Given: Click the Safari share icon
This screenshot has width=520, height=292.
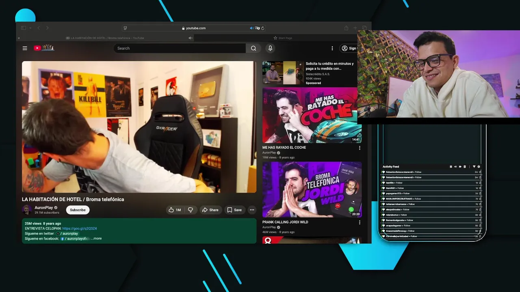Looking at the screenshot, I should tap(346, 28).
